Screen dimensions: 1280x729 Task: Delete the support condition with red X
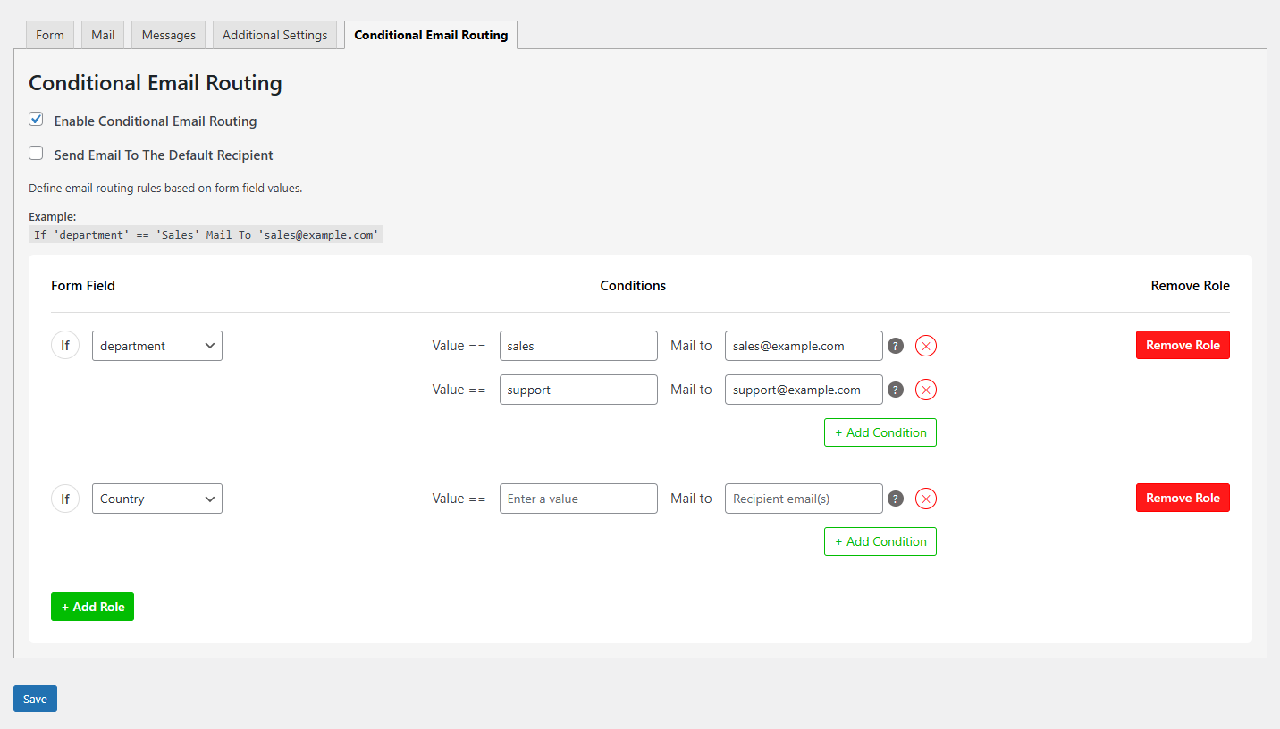(926, 390)
